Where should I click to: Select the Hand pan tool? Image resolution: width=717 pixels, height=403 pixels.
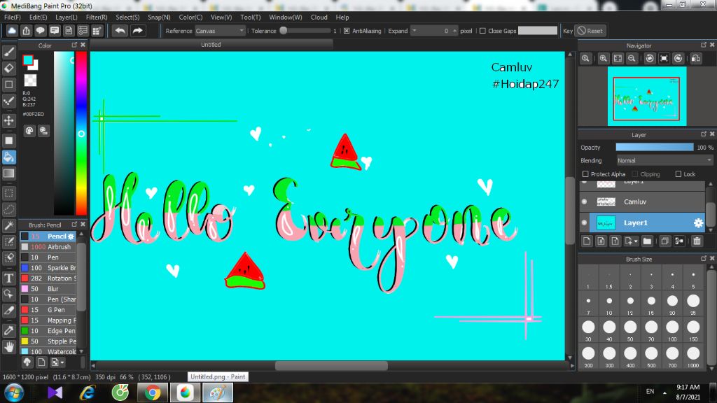pos(9,346)
